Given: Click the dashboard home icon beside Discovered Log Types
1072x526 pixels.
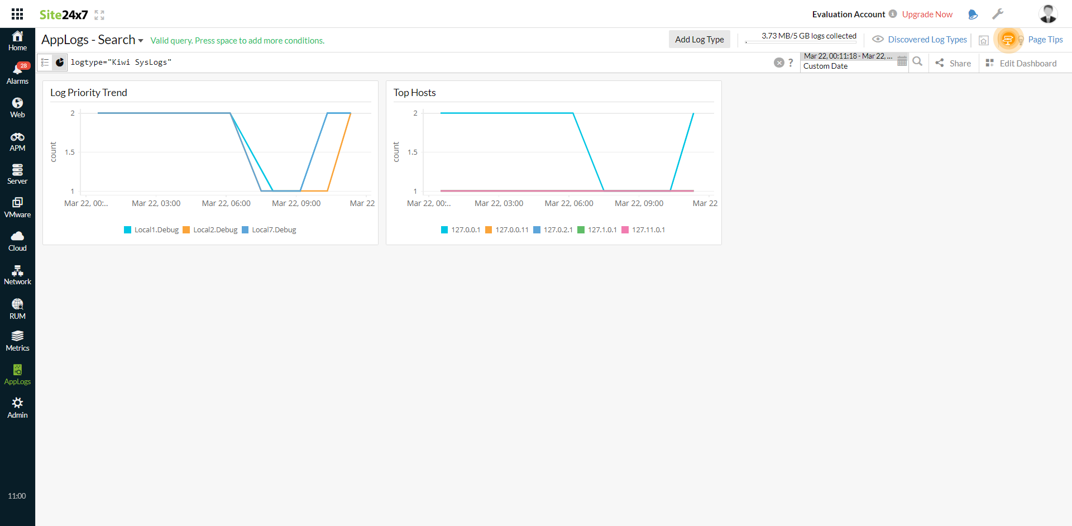Looking at the screenshot, I should pyautogui.click(x=984, y=40).
